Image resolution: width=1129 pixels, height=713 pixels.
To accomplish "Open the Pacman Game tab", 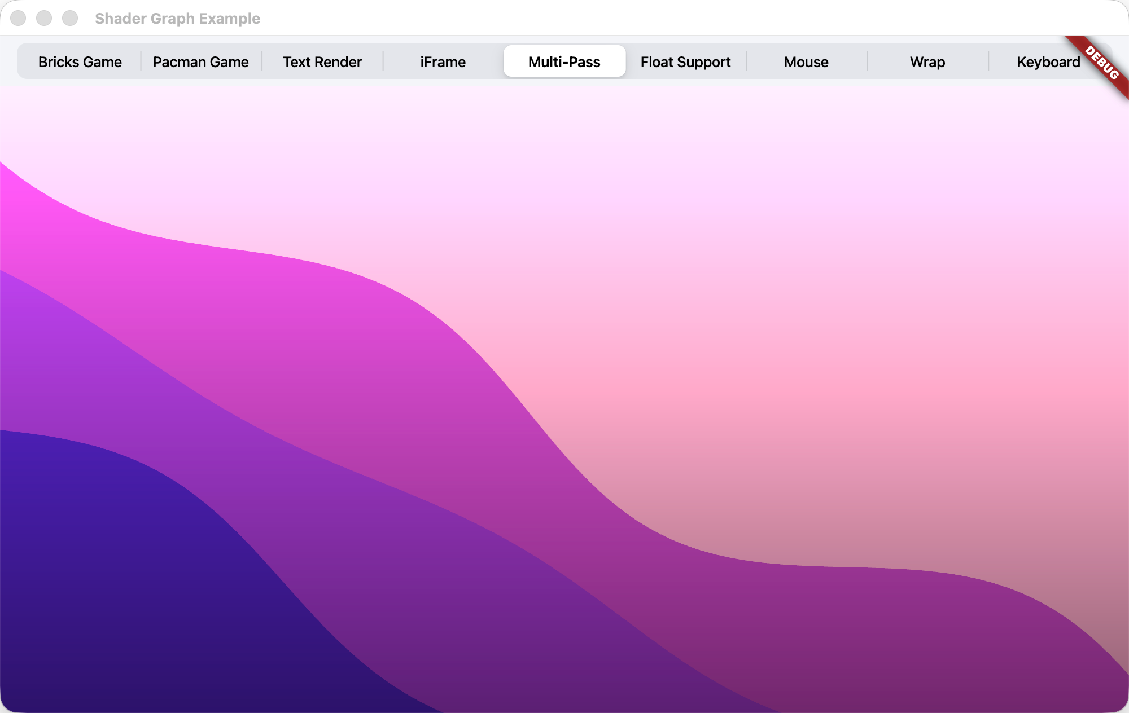I will [200, 61].
